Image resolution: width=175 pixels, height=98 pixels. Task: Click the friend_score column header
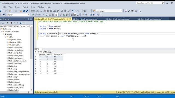point(58,54)
